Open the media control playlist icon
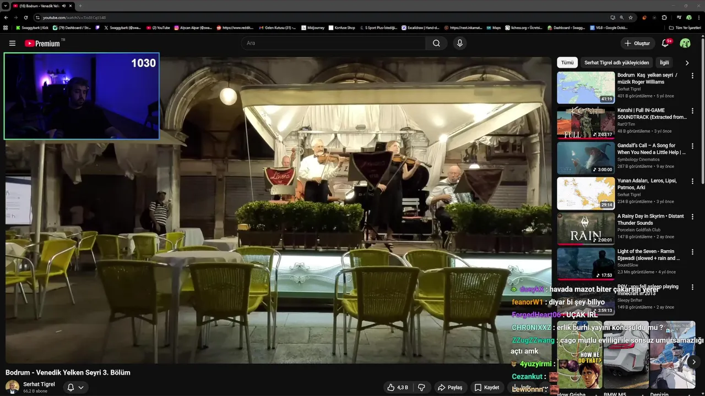The height and width of the screenshot is (396, 705). [x=679, y=18]
